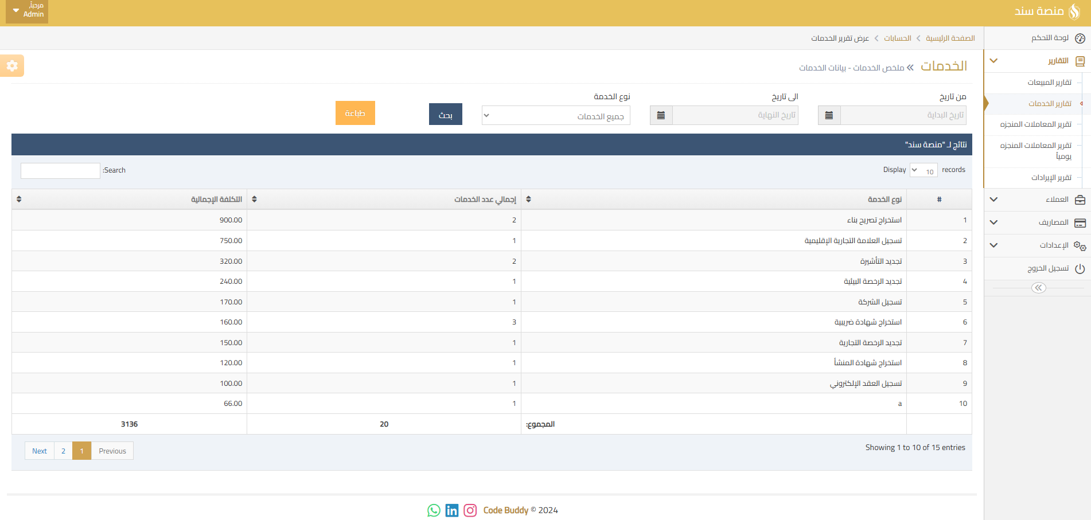
Task: Click the Showing 1 to 10 of 15 entries text
Action: coord(915,448)
